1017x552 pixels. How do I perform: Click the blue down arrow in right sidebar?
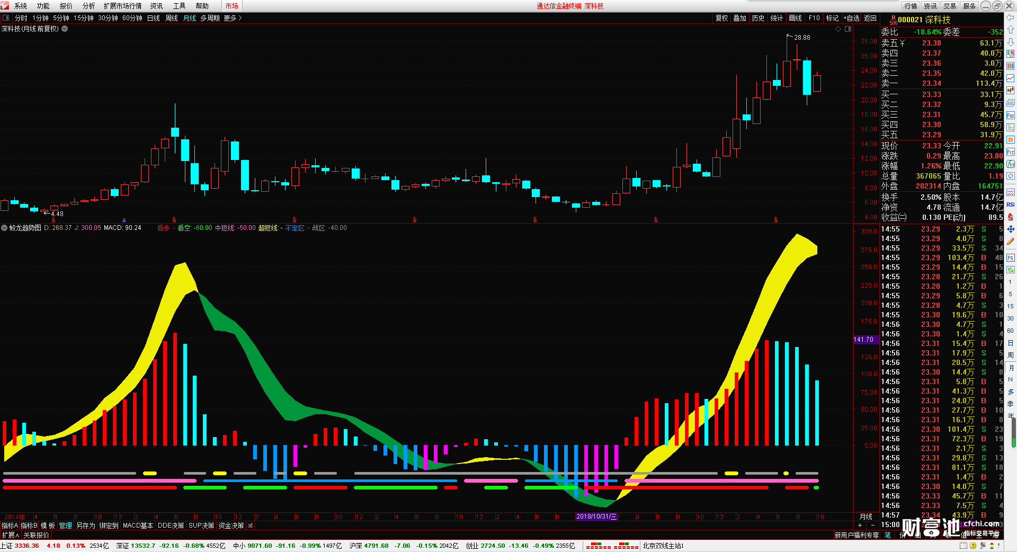(1010, 42)
